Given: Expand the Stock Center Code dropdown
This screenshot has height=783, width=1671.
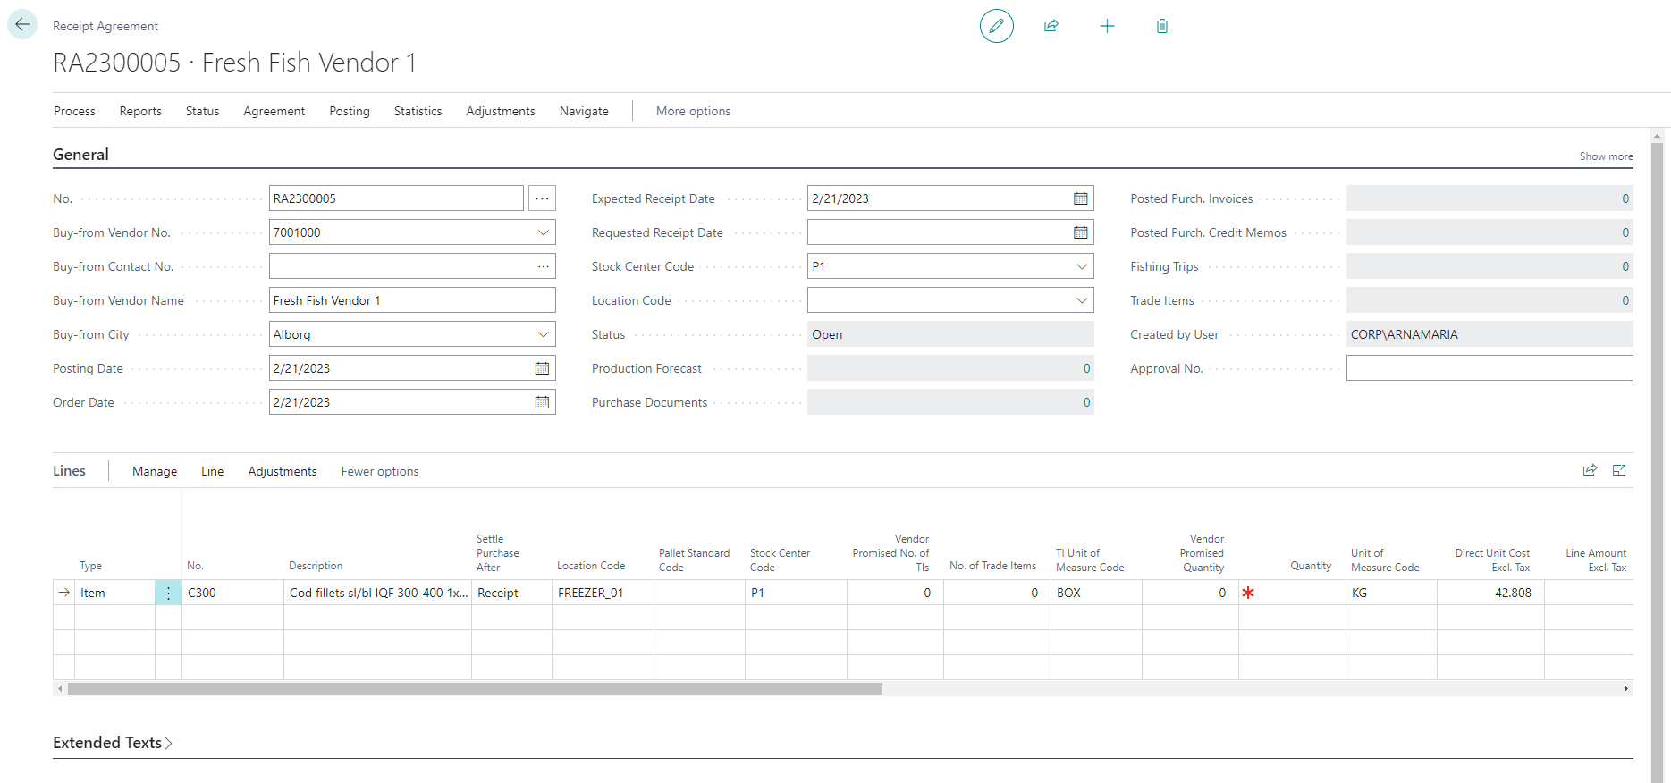Looking at the screenshot, I should click(1081, 266).
